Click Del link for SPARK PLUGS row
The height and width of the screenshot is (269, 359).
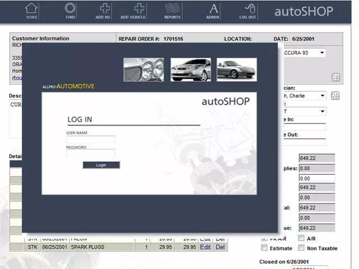click(x=220, y=247)
